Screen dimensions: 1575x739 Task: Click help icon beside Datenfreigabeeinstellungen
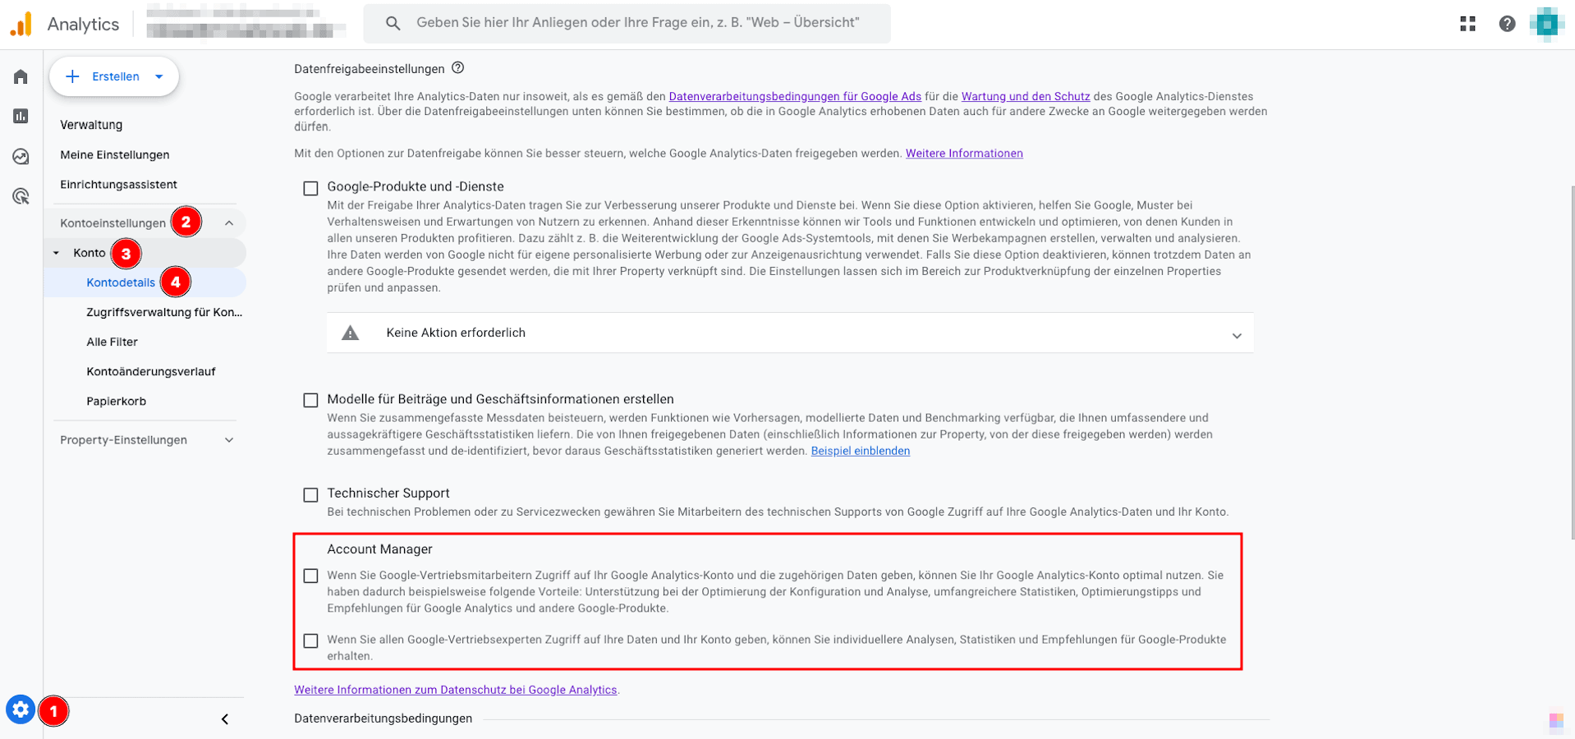458,68
